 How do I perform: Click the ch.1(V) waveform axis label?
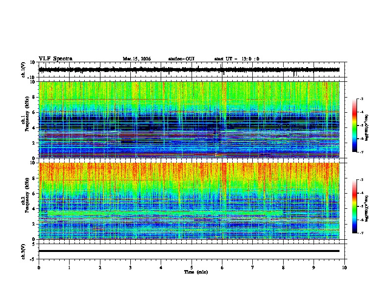[x=24, y=70]
